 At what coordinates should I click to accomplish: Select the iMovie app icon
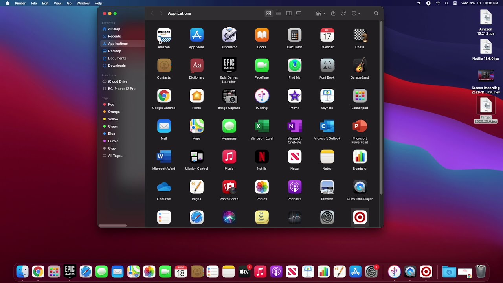tap(294, 96)
